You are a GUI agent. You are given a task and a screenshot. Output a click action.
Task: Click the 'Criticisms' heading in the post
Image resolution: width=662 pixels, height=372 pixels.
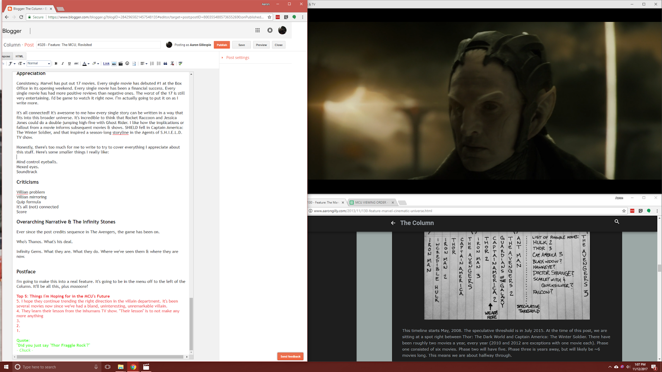(x=28, y=182)
